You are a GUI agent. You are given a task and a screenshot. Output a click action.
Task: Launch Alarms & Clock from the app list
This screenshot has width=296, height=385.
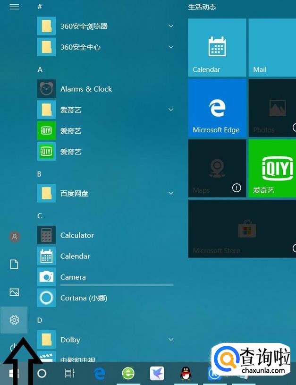105,89
